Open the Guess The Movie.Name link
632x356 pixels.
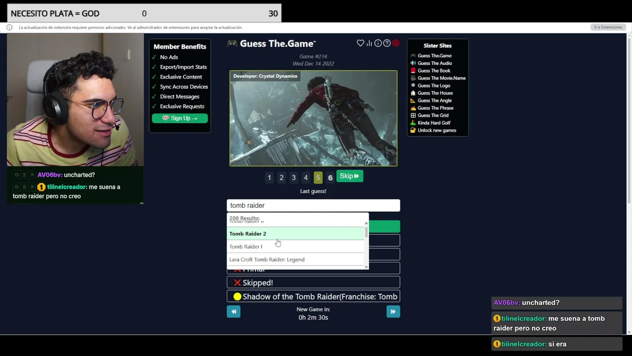tap(442, 78)
